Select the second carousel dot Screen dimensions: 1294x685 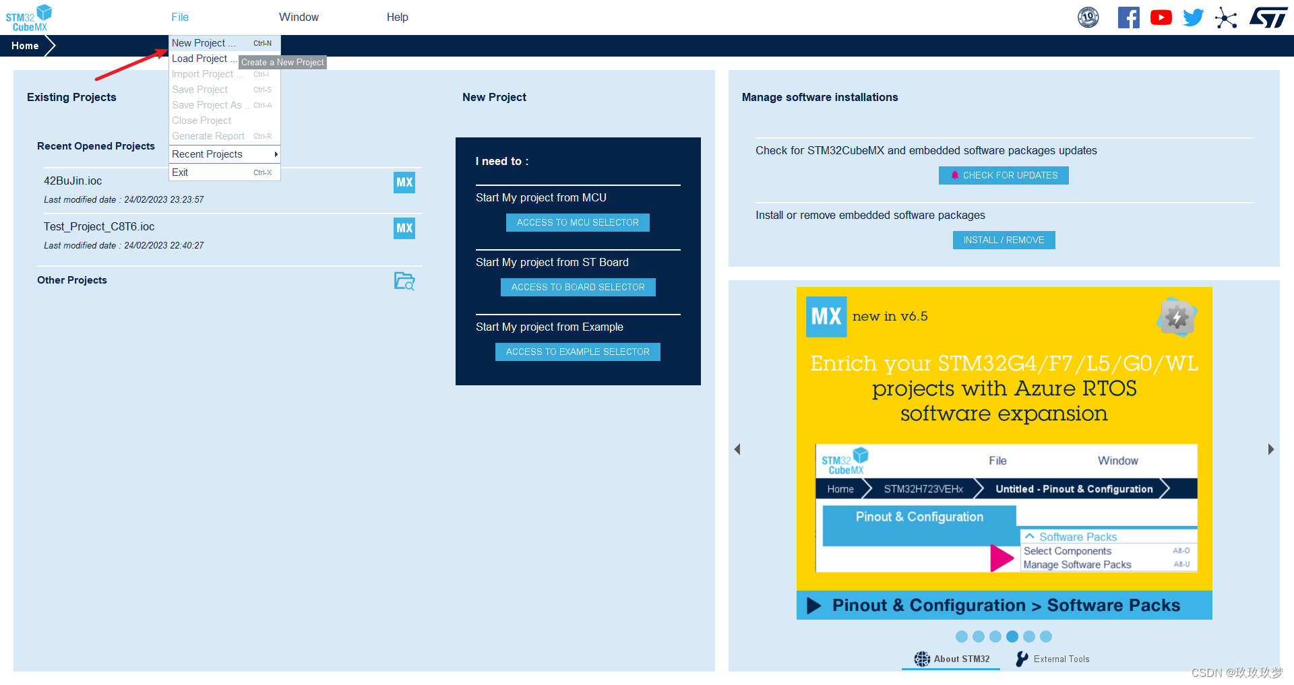coord(979,637)
